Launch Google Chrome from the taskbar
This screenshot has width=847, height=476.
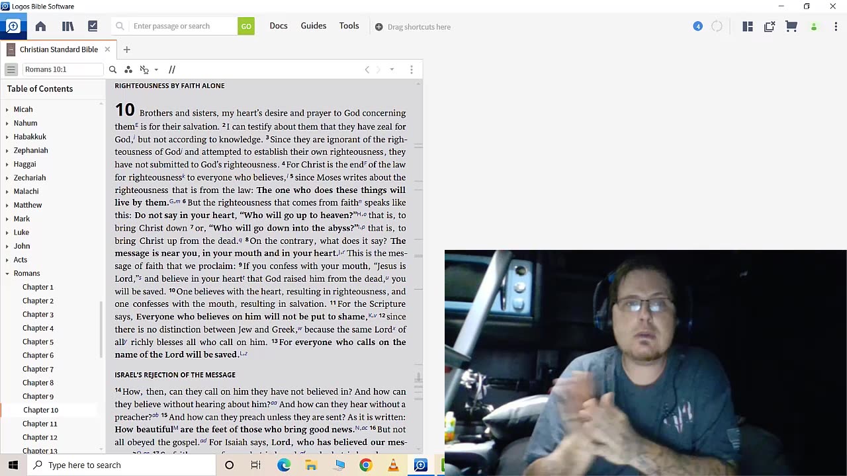click(x=365, y=465)
